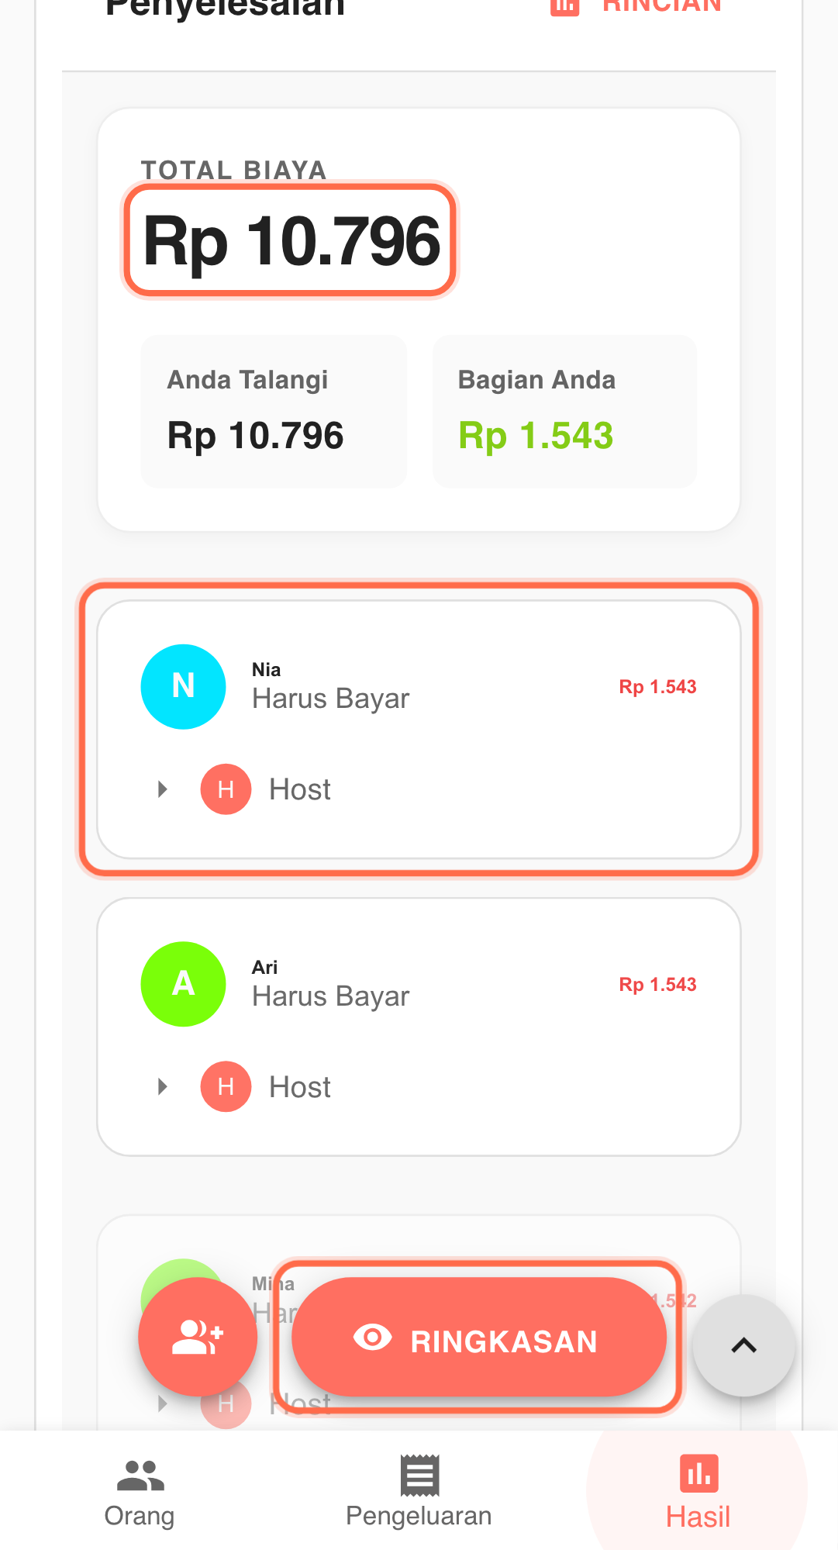This screenshot has width=838, height=1550.
Task: Click the eye icon in Ringkasan
Action: [372, 1338]
